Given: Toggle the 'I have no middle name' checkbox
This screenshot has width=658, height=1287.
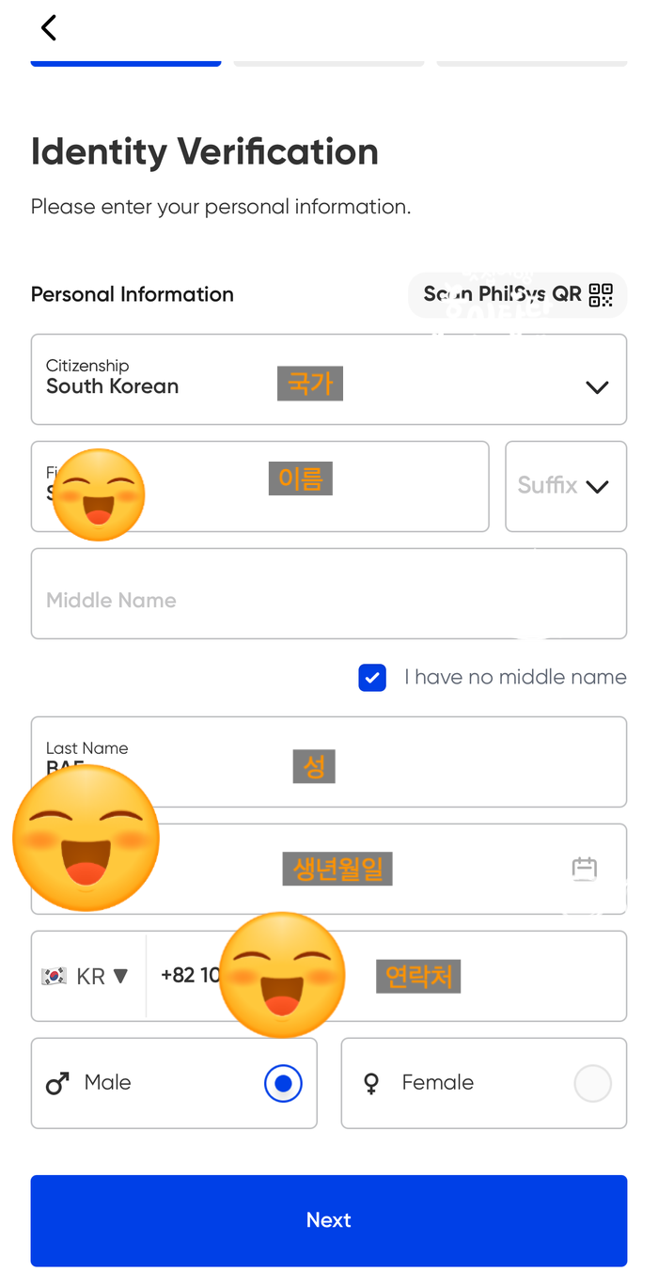Looking at the screenshot, I should pyautogui.click(x=372, y=678).
